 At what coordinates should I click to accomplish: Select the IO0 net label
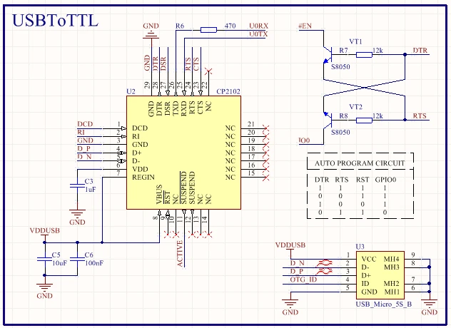click(x=304, y=140)
